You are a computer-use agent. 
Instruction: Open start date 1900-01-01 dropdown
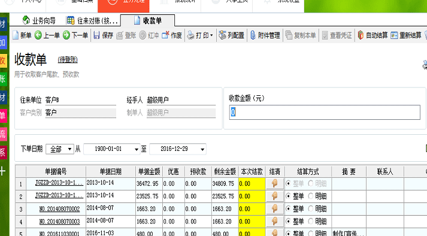(137, 149)
